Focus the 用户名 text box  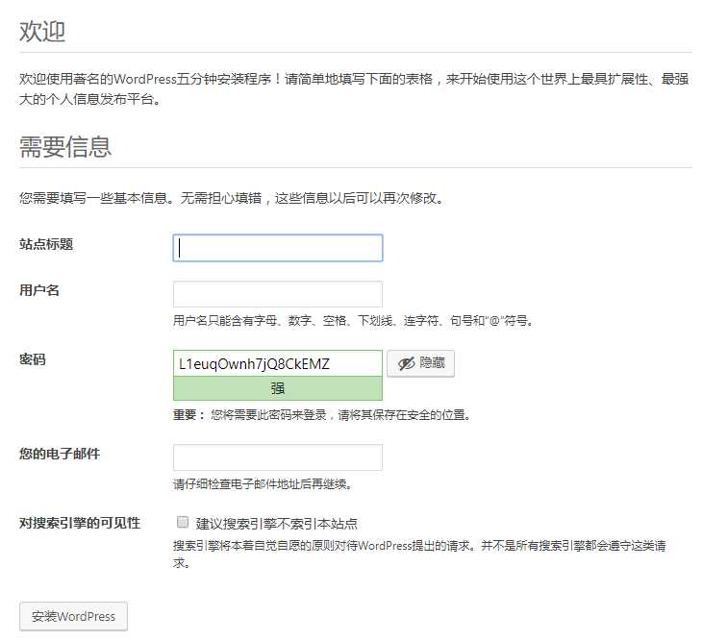(278, 294)
